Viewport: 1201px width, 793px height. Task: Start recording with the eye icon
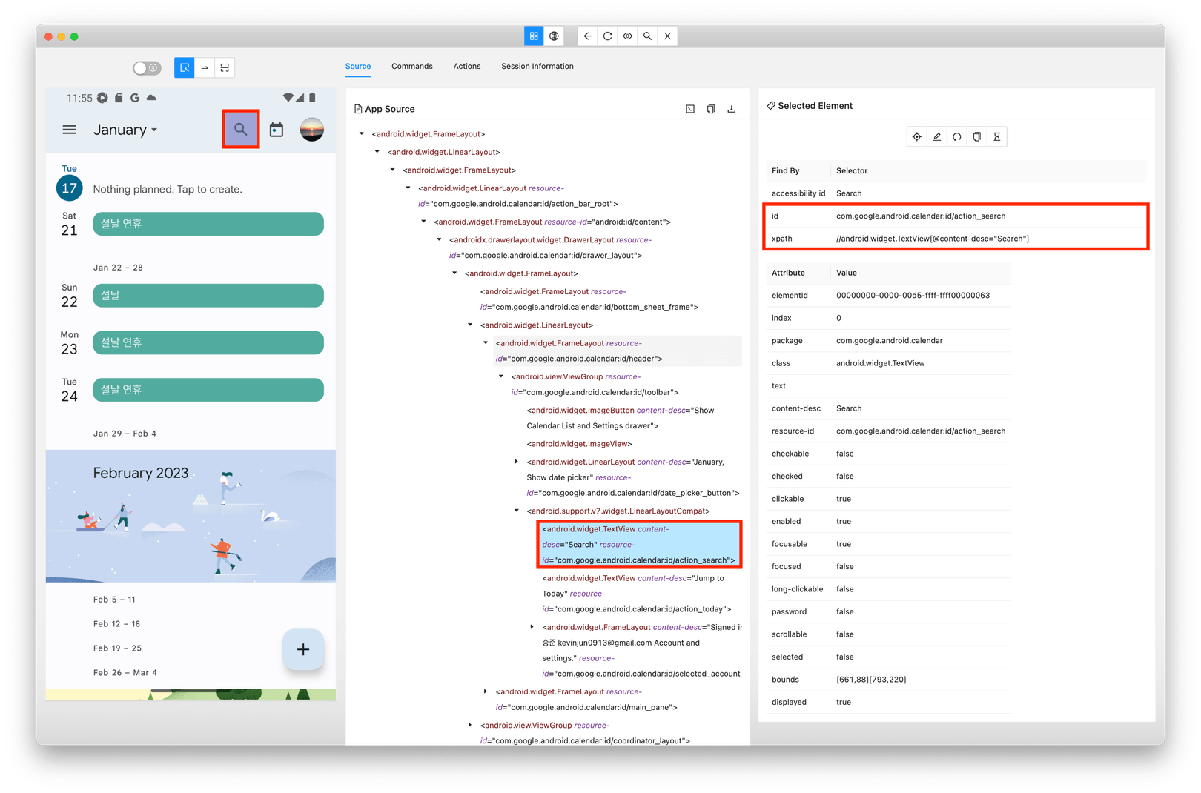[x=627, y=36]
